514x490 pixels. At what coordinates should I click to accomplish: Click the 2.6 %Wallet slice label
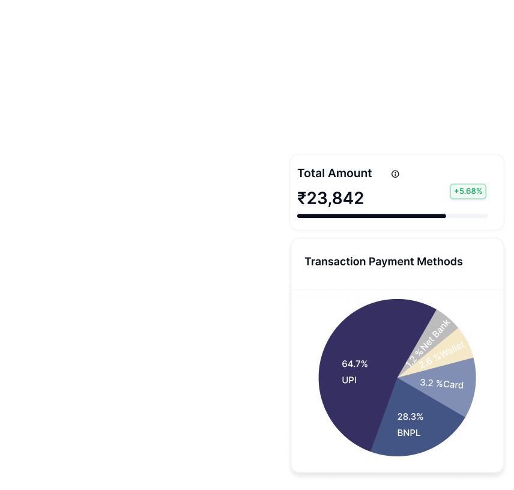click(x=441, y=355)
